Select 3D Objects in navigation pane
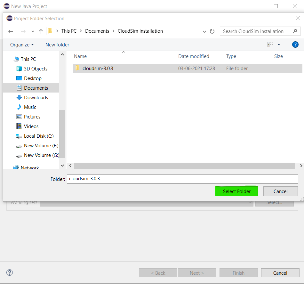Screen dimensions: 304x284 (x=36, y=69)
